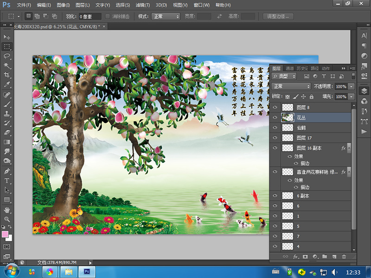Open the status bar info arrow menu
The image size is (371, 278).
[90, 262]
